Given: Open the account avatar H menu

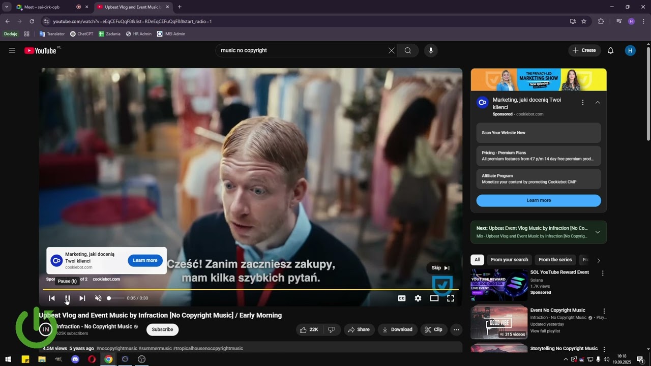Looking at the screenshot, I should click(630, 50).
